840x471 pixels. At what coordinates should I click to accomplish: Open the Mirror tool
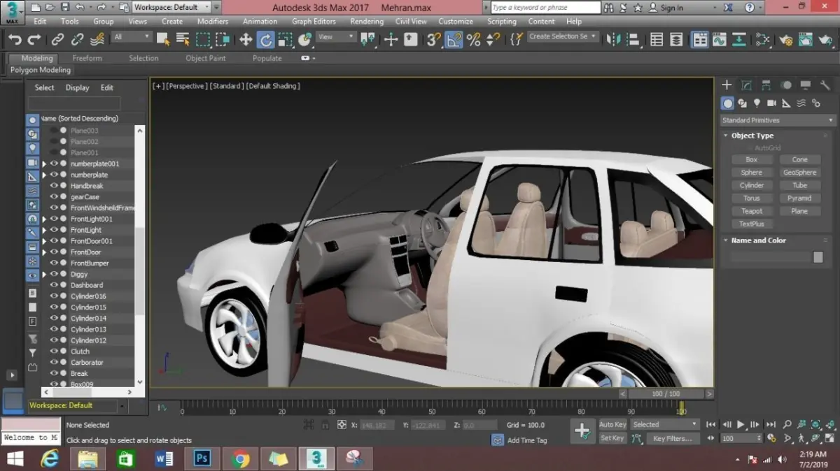pos(613,40)
